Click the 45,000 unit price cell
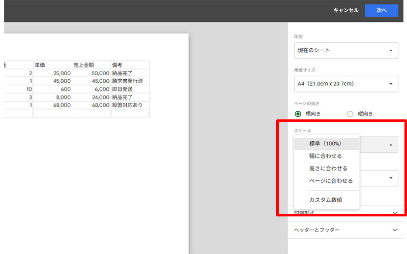The width and height of the screenshot is (407, 254). point(52,81)
